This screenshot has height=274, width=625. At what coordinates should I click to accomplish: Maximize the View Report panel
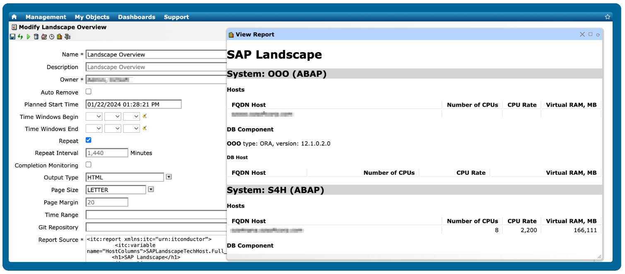click(591, 34)
